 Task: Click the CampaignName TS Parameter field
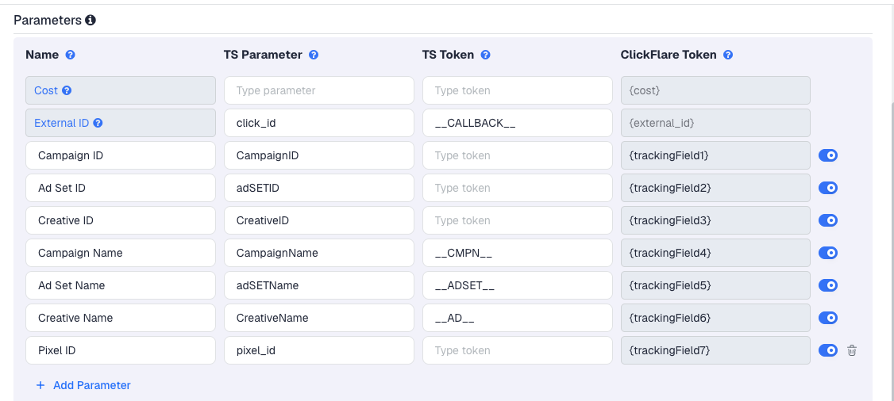coord(319,253)
